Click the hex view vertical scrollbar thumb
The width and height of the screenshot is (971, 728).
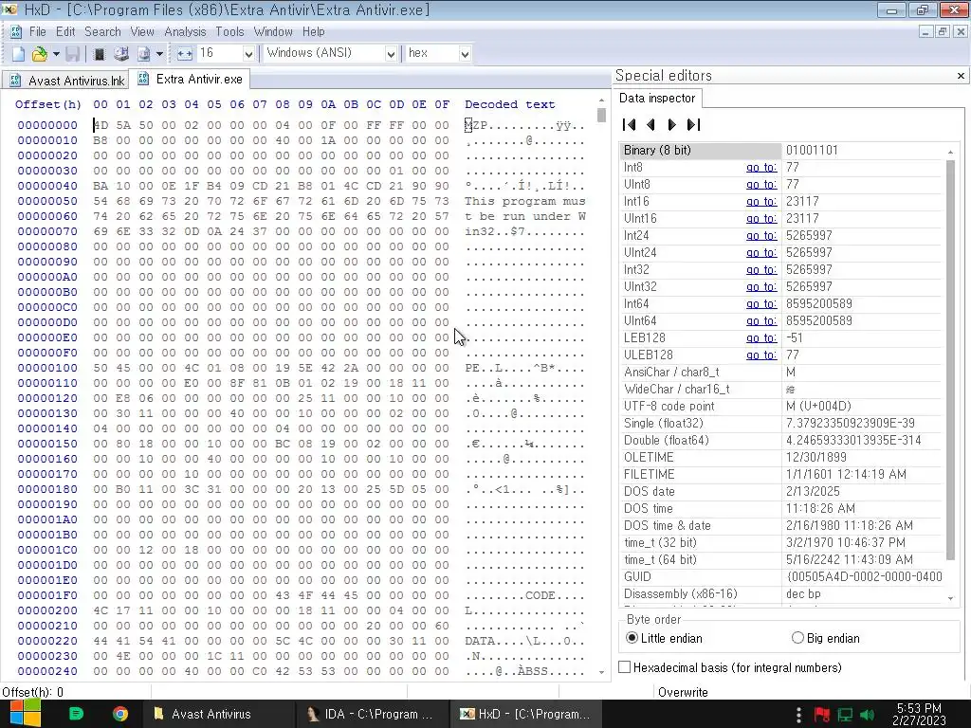601,115
